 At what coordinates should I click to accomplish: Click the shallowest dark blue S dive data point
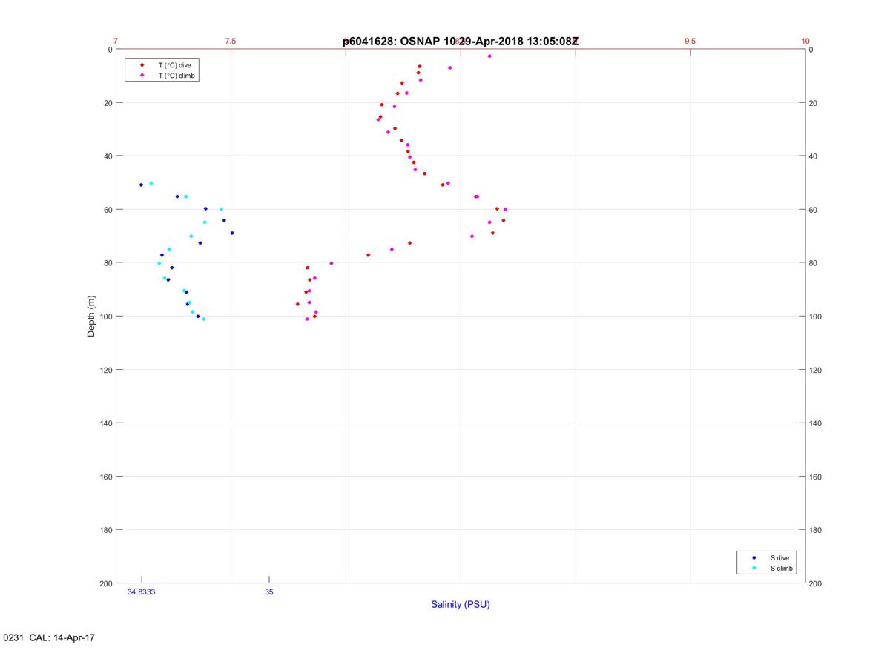pyautogui.click(x=141, y=185)
